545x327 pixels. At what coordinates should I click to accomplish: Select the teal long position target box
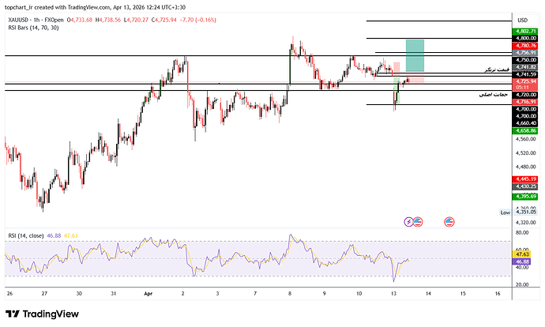tap(415, 55)
